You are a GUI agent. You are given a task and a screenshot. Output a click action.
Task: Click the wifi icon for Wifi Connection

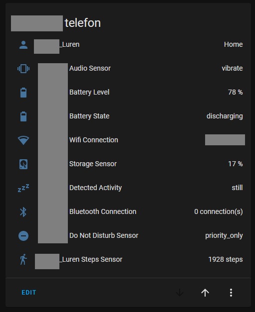[23, 140]
